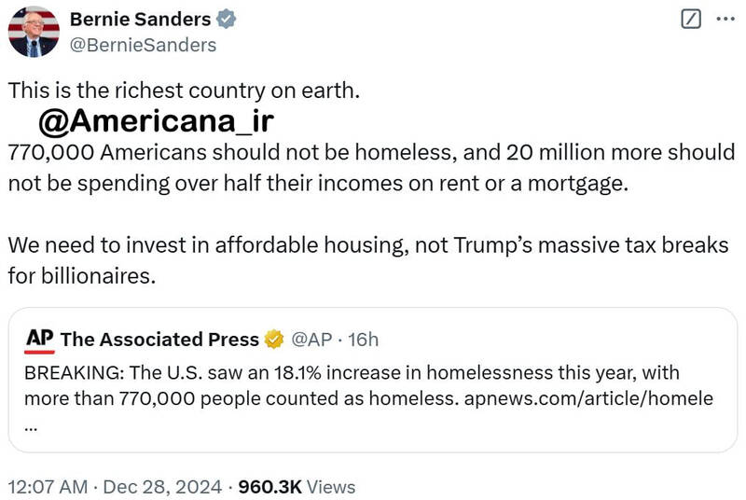The width and height of the screenshot is (746, 500).
Task: Click the gold verified badge next to Associated Press
Action: 274,340
